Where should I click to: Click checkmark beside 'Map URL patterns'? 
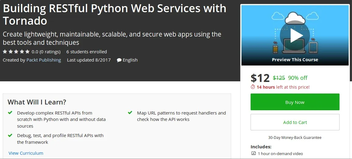click(130, 113)
